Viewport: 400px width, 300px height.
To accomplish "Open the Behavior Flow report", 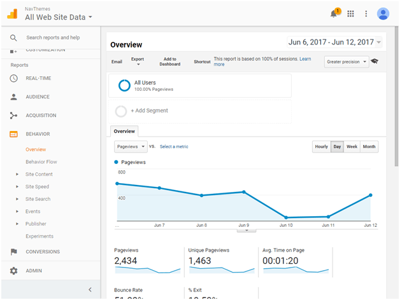I will click(x=41, y=161).
